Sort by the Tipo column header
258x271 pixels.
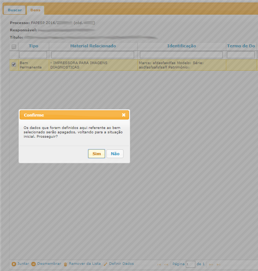click(34, 46)
